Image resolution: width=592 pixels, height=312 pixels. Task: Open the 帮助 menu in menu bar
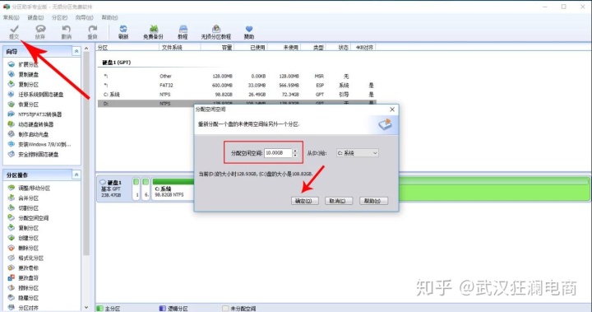pyautogui.click(x=109, y=17)
